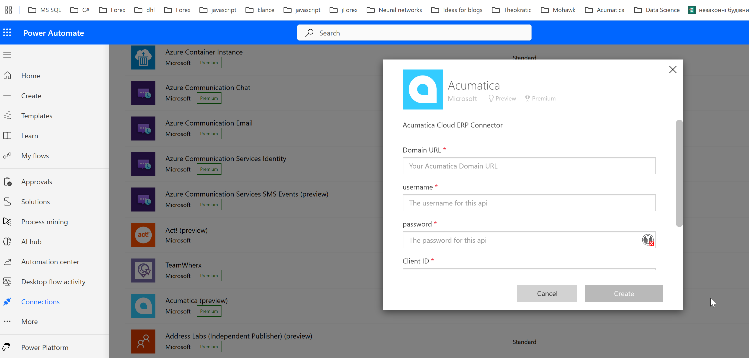Open Desktop flow activity

click(x=53, y=281)
